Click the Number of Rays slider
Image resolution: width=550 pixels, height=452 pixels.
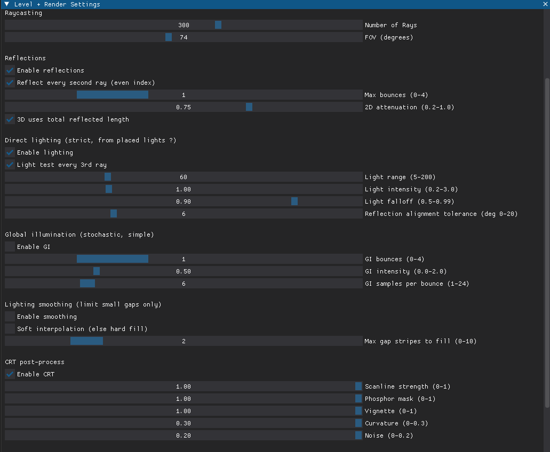184,25
